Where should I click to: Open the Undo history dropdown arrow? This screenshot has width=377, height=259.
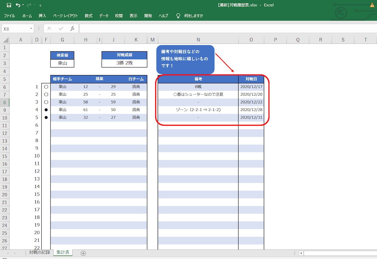pyautogui.click(x=23, y=6)
